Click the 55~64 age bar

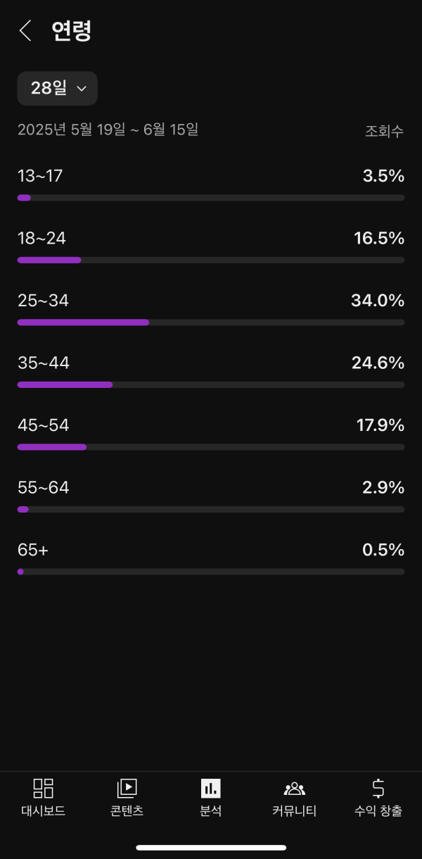[210, 509]
